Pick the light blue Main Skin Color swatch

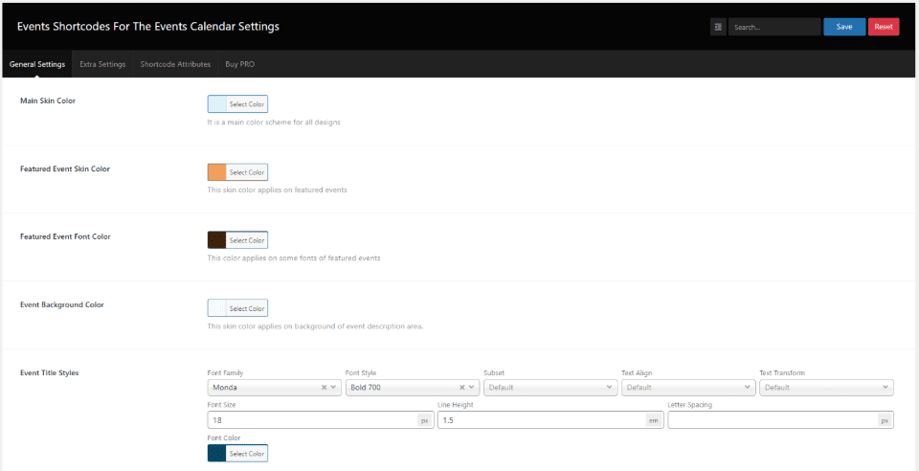click(217, 104)
